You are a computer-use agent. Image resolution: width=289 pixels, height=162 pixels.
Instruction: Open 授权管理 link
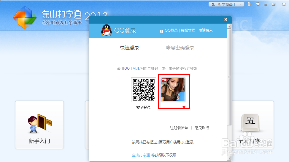point(188,30)
